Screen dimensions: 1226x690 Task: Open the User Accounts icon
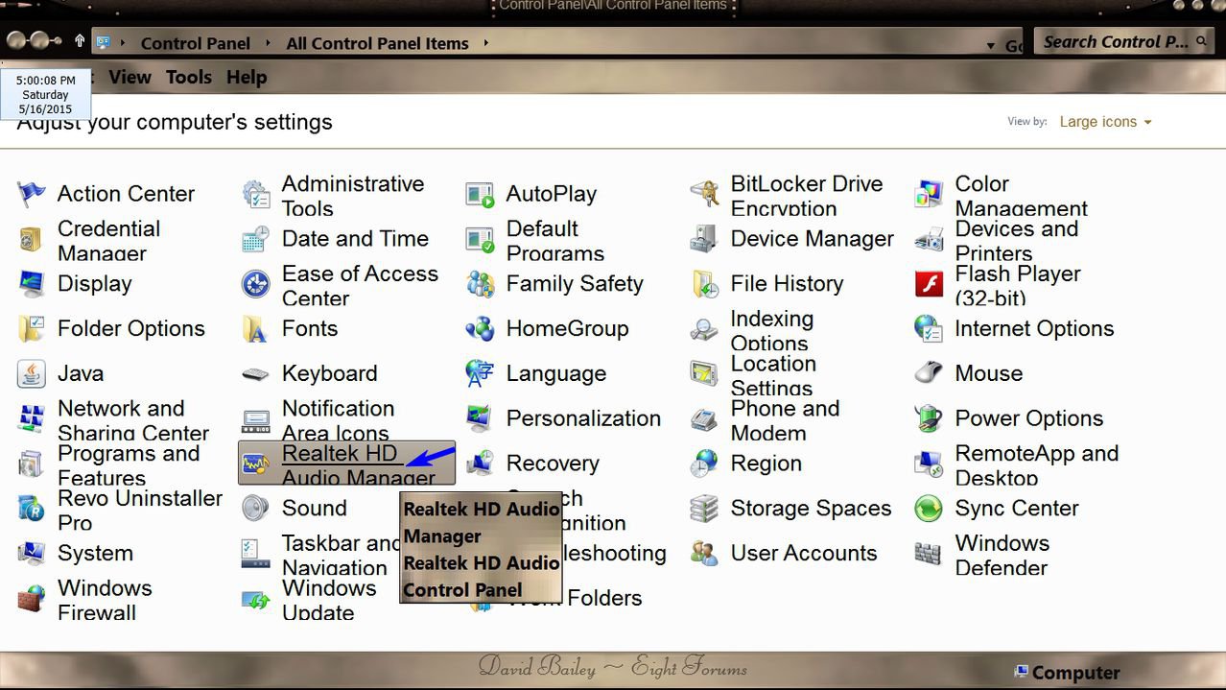[x=705, y=554]
